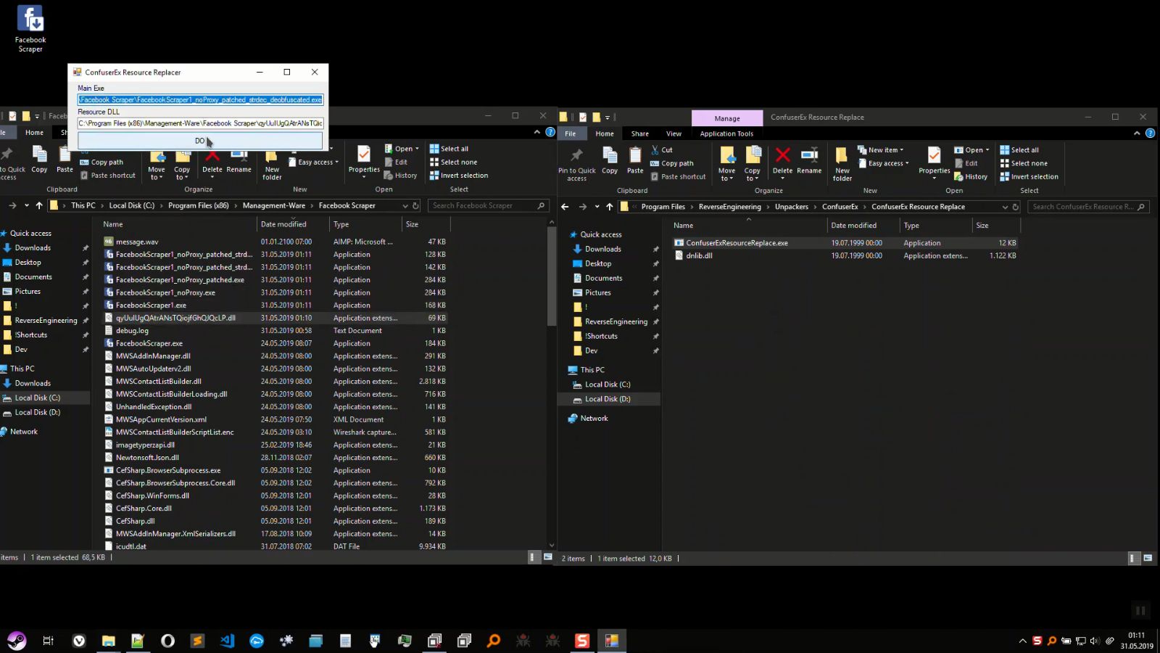The height and width of the screenshot is (653, 1160).
Task: Click Cut in right Explorer ribbon
Action: 662,150
